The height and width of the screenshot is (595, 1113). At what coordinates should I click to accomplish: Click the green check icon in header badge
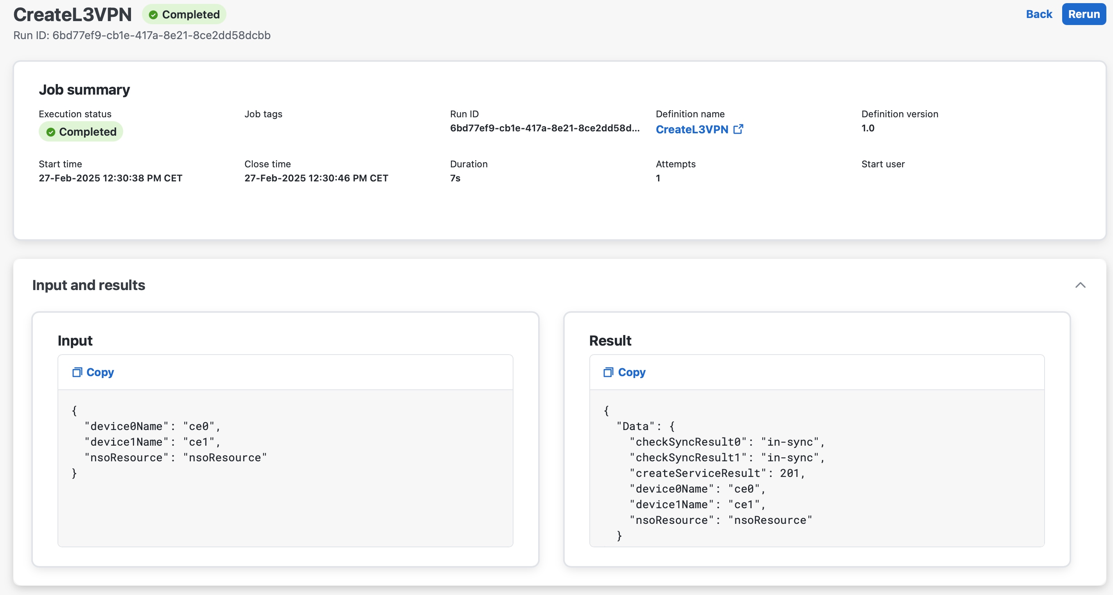tap(153, 15)
